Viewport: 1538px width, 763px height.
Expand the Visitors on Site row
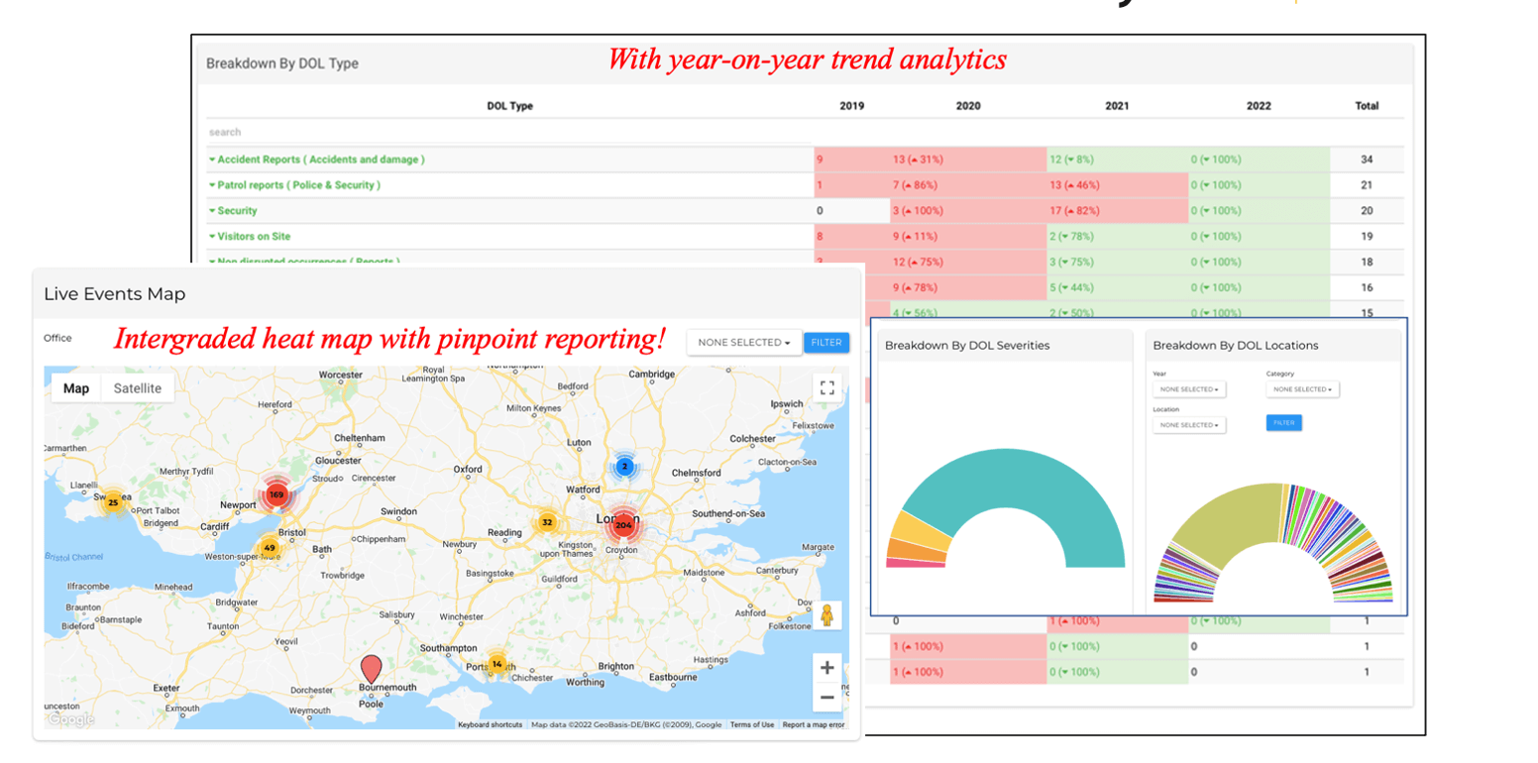(x=249, y=236)
